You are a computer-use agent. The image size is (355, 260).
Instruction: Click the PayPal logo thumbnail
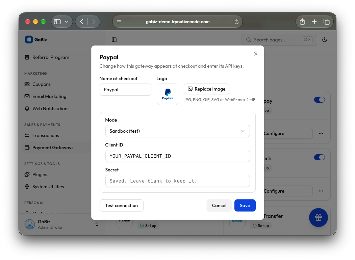coord(168,94)
